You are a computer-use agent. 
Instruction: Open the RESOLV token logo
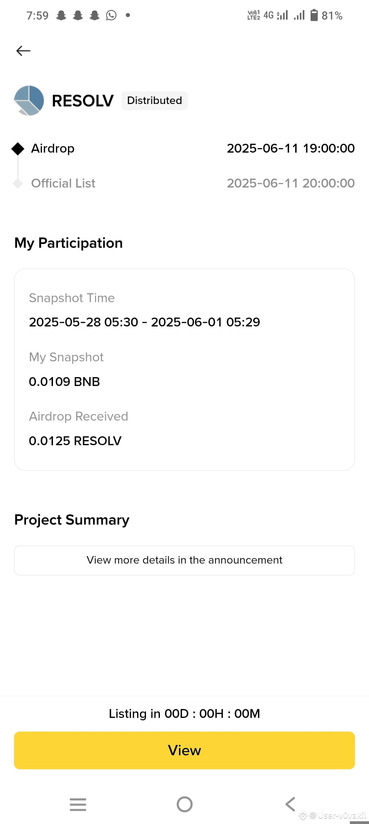click(x=29, y=101)
